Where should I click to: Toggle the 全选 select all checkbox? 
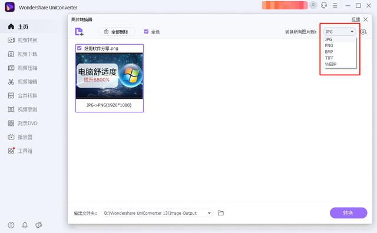(x=146, y=31)
